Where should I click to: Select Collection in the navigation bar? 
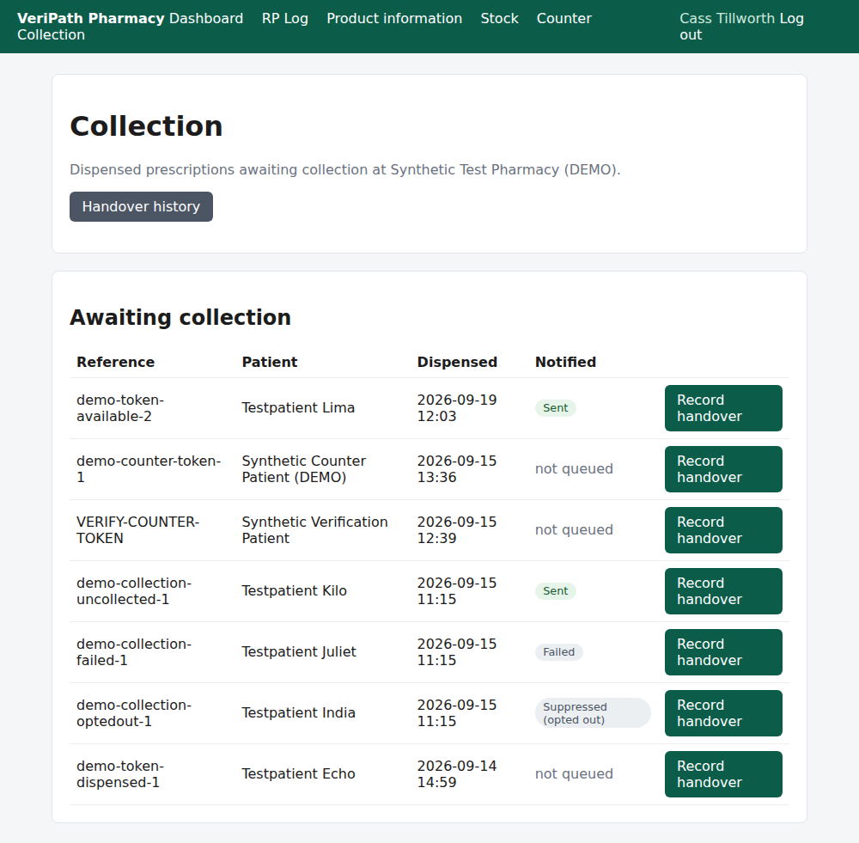click(51, 34)
